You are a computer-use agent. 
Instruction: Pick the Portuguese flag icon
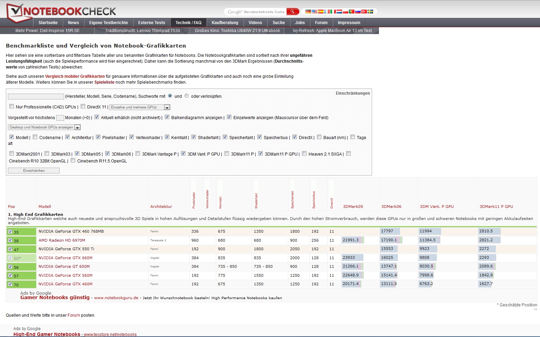352,11
